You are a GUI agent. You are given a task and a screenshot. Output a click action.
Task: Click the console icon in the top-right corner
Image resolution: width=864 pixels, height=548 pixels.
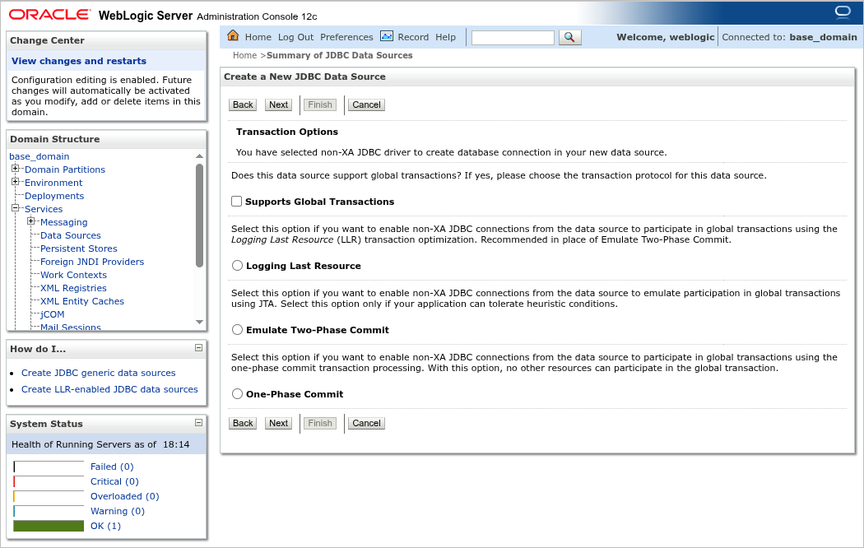click(x=843, y=12)
